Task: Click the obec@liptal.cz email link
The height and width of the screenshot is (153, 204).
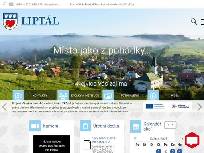Action: point(52,4)
